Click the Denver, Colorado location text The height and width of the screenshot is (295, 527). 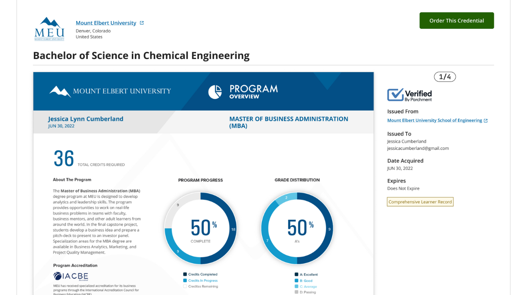(93, 31)
